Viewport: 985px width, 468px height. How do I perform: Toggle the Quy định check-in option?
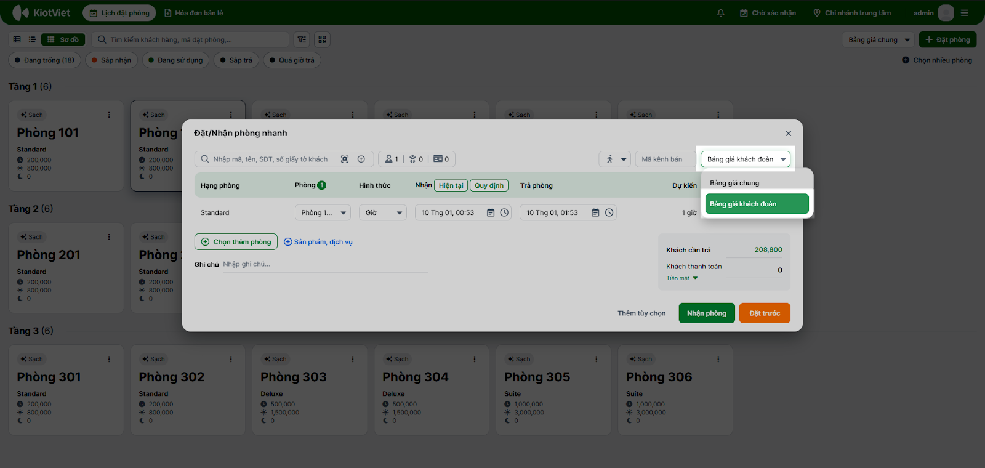pos(489,185)
